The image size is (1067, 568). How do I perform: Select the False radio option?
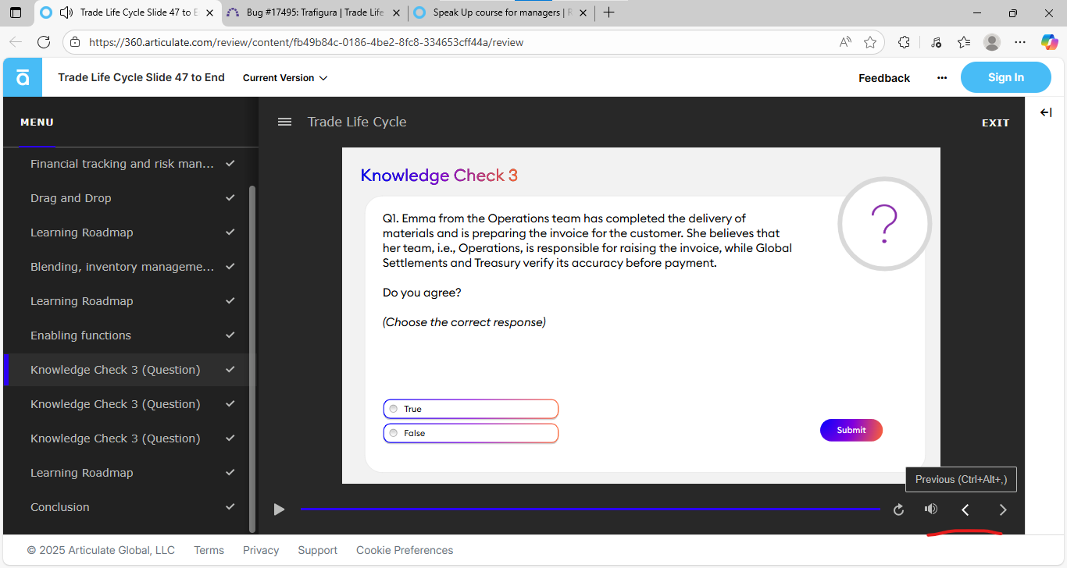click(x=394, y=433)
